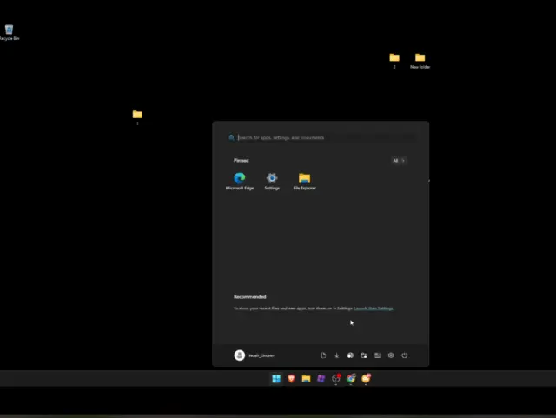This screenshot has width=556, height=418.
Task: Open the Pictures shortcut in Start footer
Action: pyautogui.click(x=350, y=355)
